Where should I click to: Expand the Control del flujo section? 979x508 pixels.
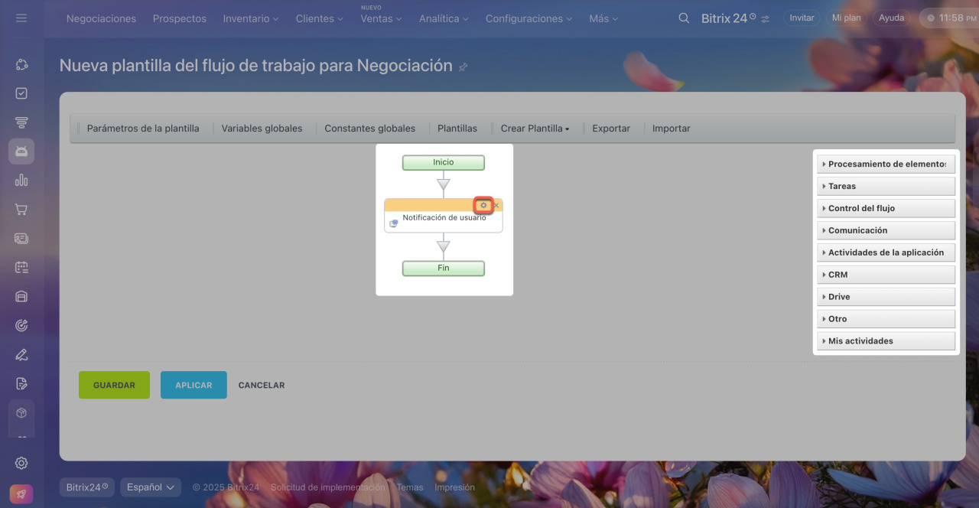[x=886, y=208]
